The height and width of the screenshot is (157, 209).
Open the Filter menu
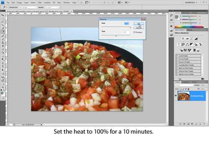[x=40, y=3]
